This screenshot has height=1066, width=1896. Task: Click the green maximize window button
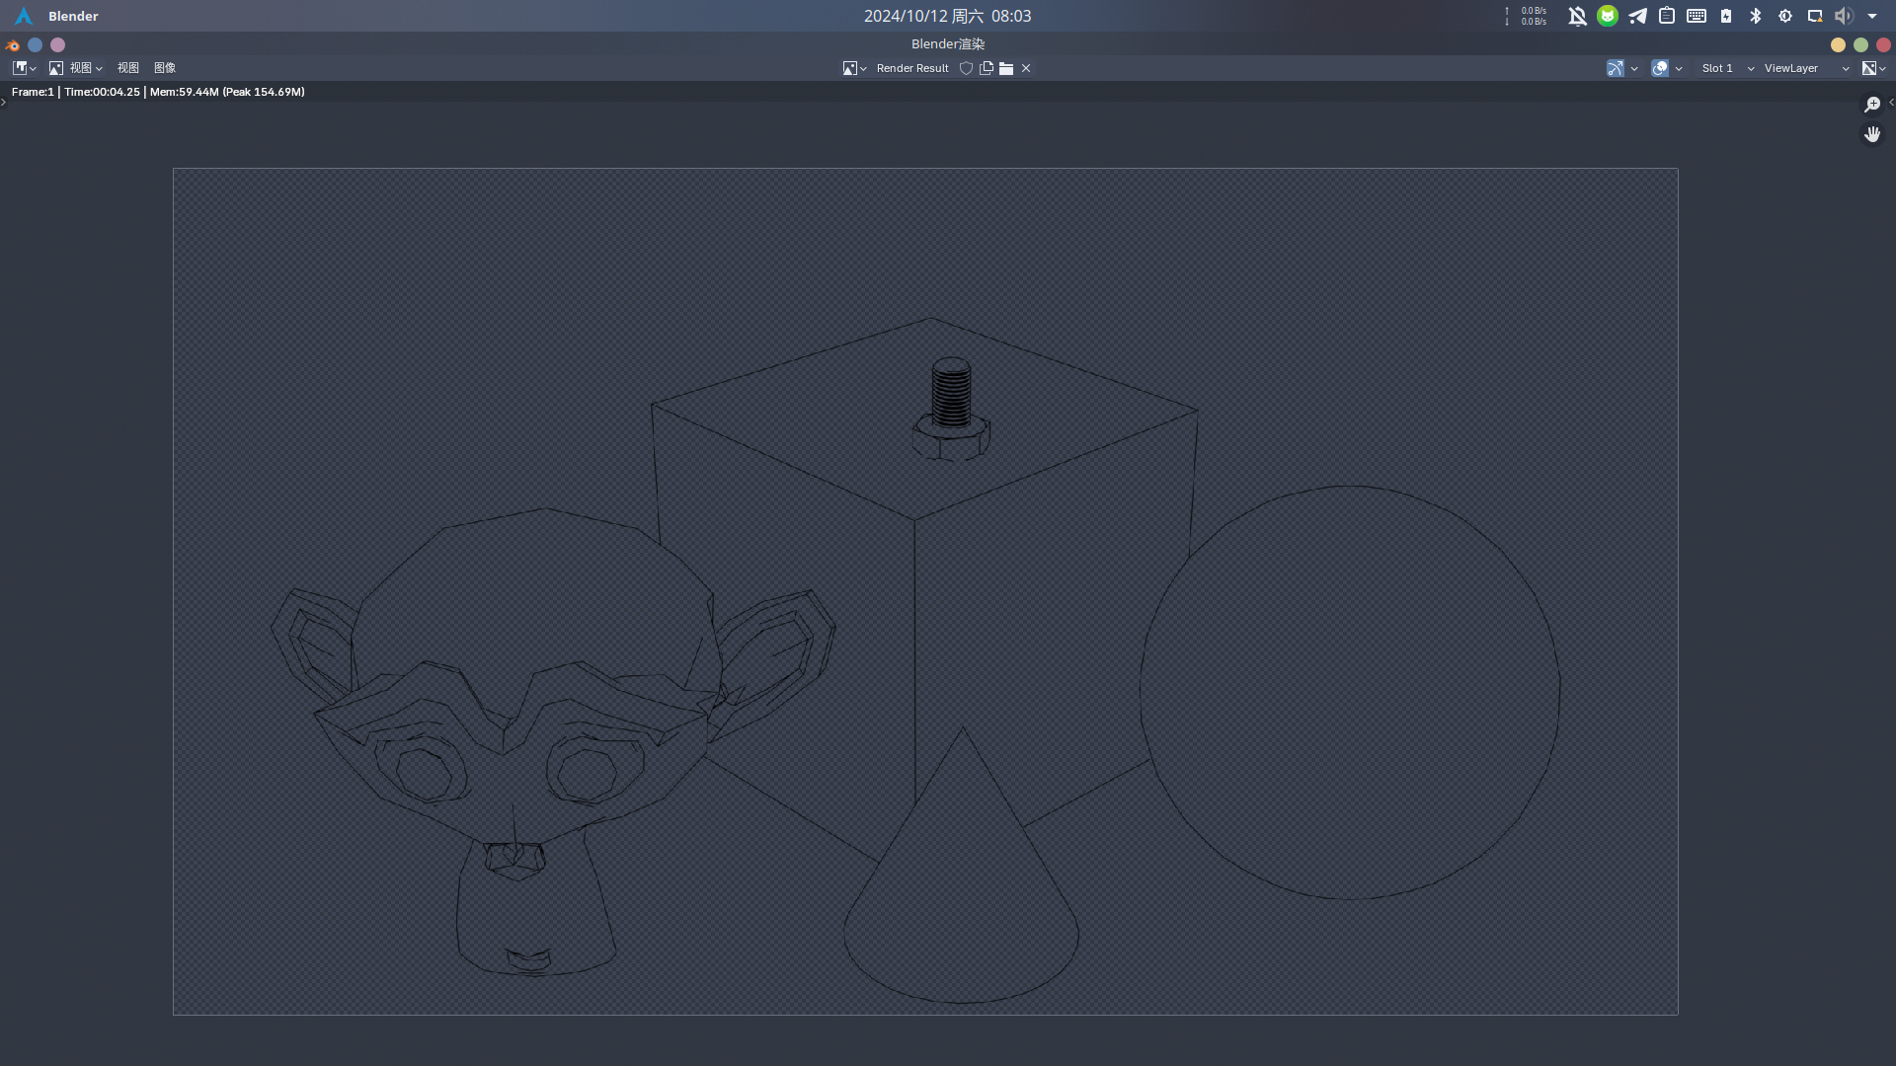[1860, 44]
